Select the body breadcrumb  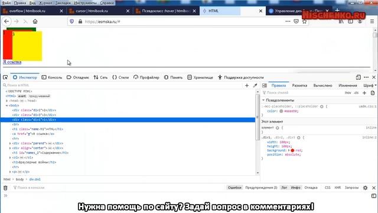tap(19, 179)
